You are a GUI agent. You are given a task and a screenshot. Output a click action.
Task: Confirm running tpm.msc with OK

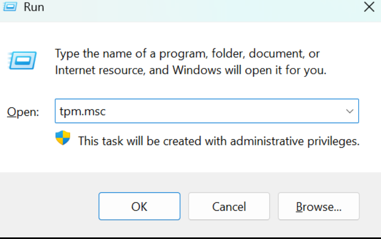[x=139, y=206]
